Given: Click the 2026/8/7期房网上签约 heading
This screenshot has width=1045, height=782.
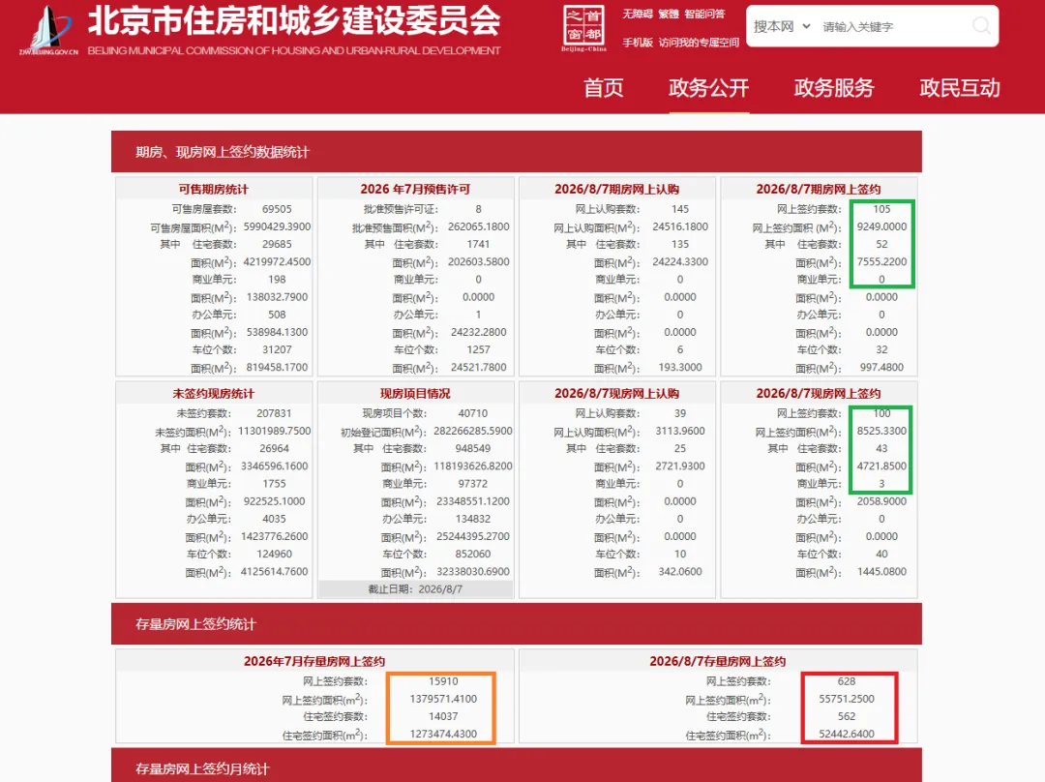Looking at the screenshot, I should point(819,190).
